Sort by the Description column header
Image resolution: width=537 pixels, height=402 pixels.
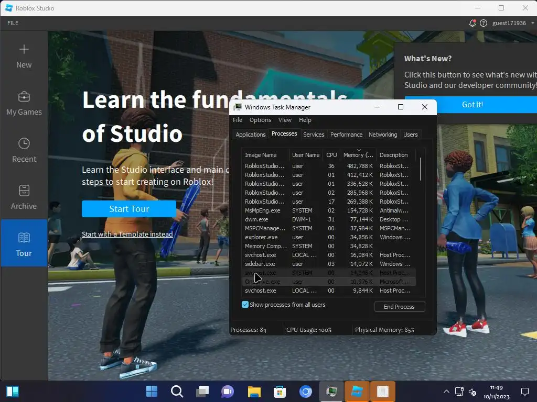[x=396, y=155]
